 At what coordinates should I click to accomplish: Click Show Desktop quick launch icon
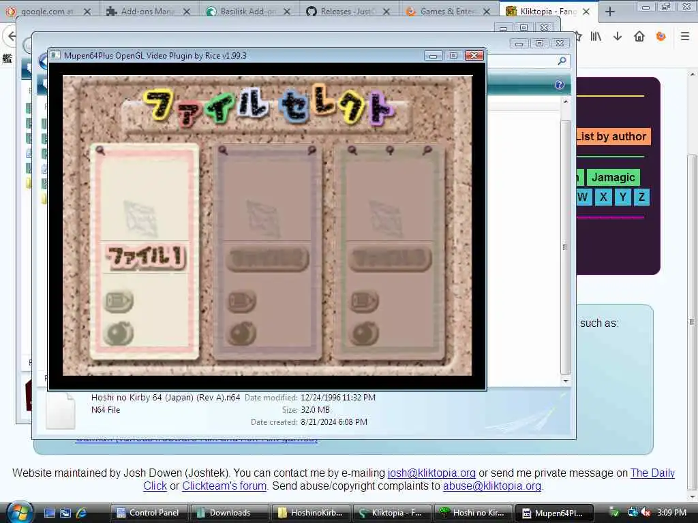click(50, 513)
